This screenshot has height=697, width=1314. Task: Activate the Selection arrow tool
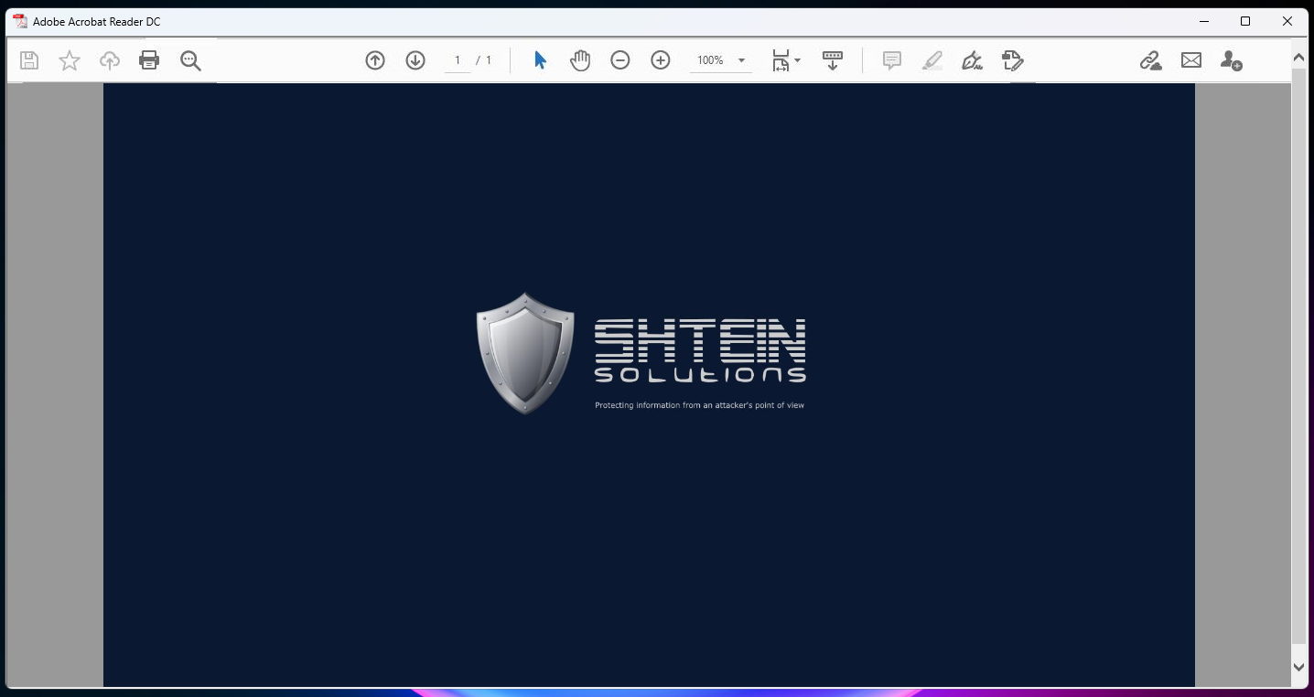point(540,60)
